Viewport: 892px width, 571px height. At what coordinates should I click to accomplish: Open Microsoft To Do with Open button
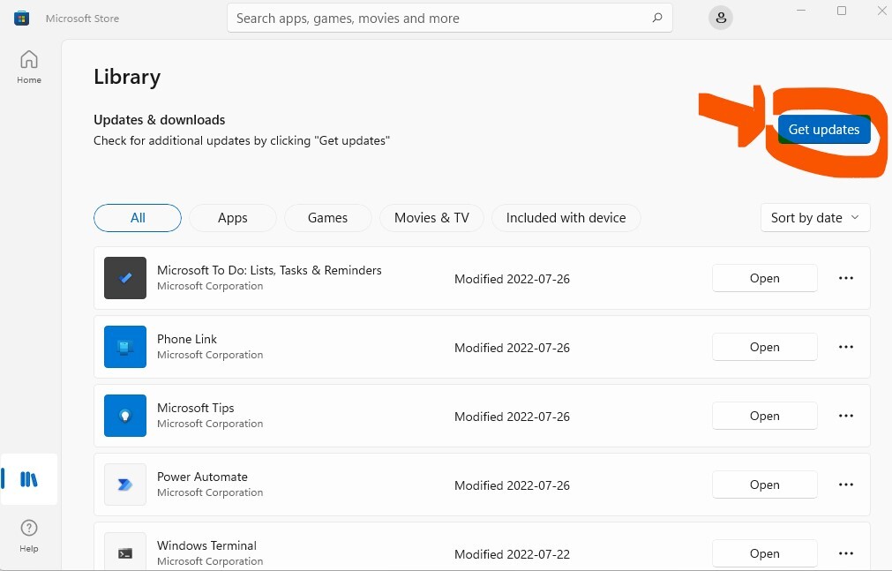tap(765, 278)
